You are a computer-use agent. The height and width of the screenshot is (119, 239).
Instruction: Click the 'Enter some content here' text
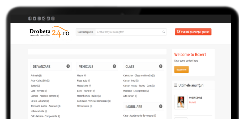(186, 61)
